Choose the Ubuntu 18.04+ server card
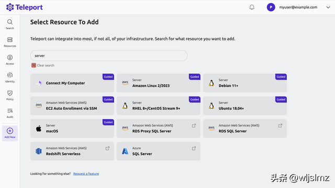This screenshot has width=335, height=188. pos(245,105)
